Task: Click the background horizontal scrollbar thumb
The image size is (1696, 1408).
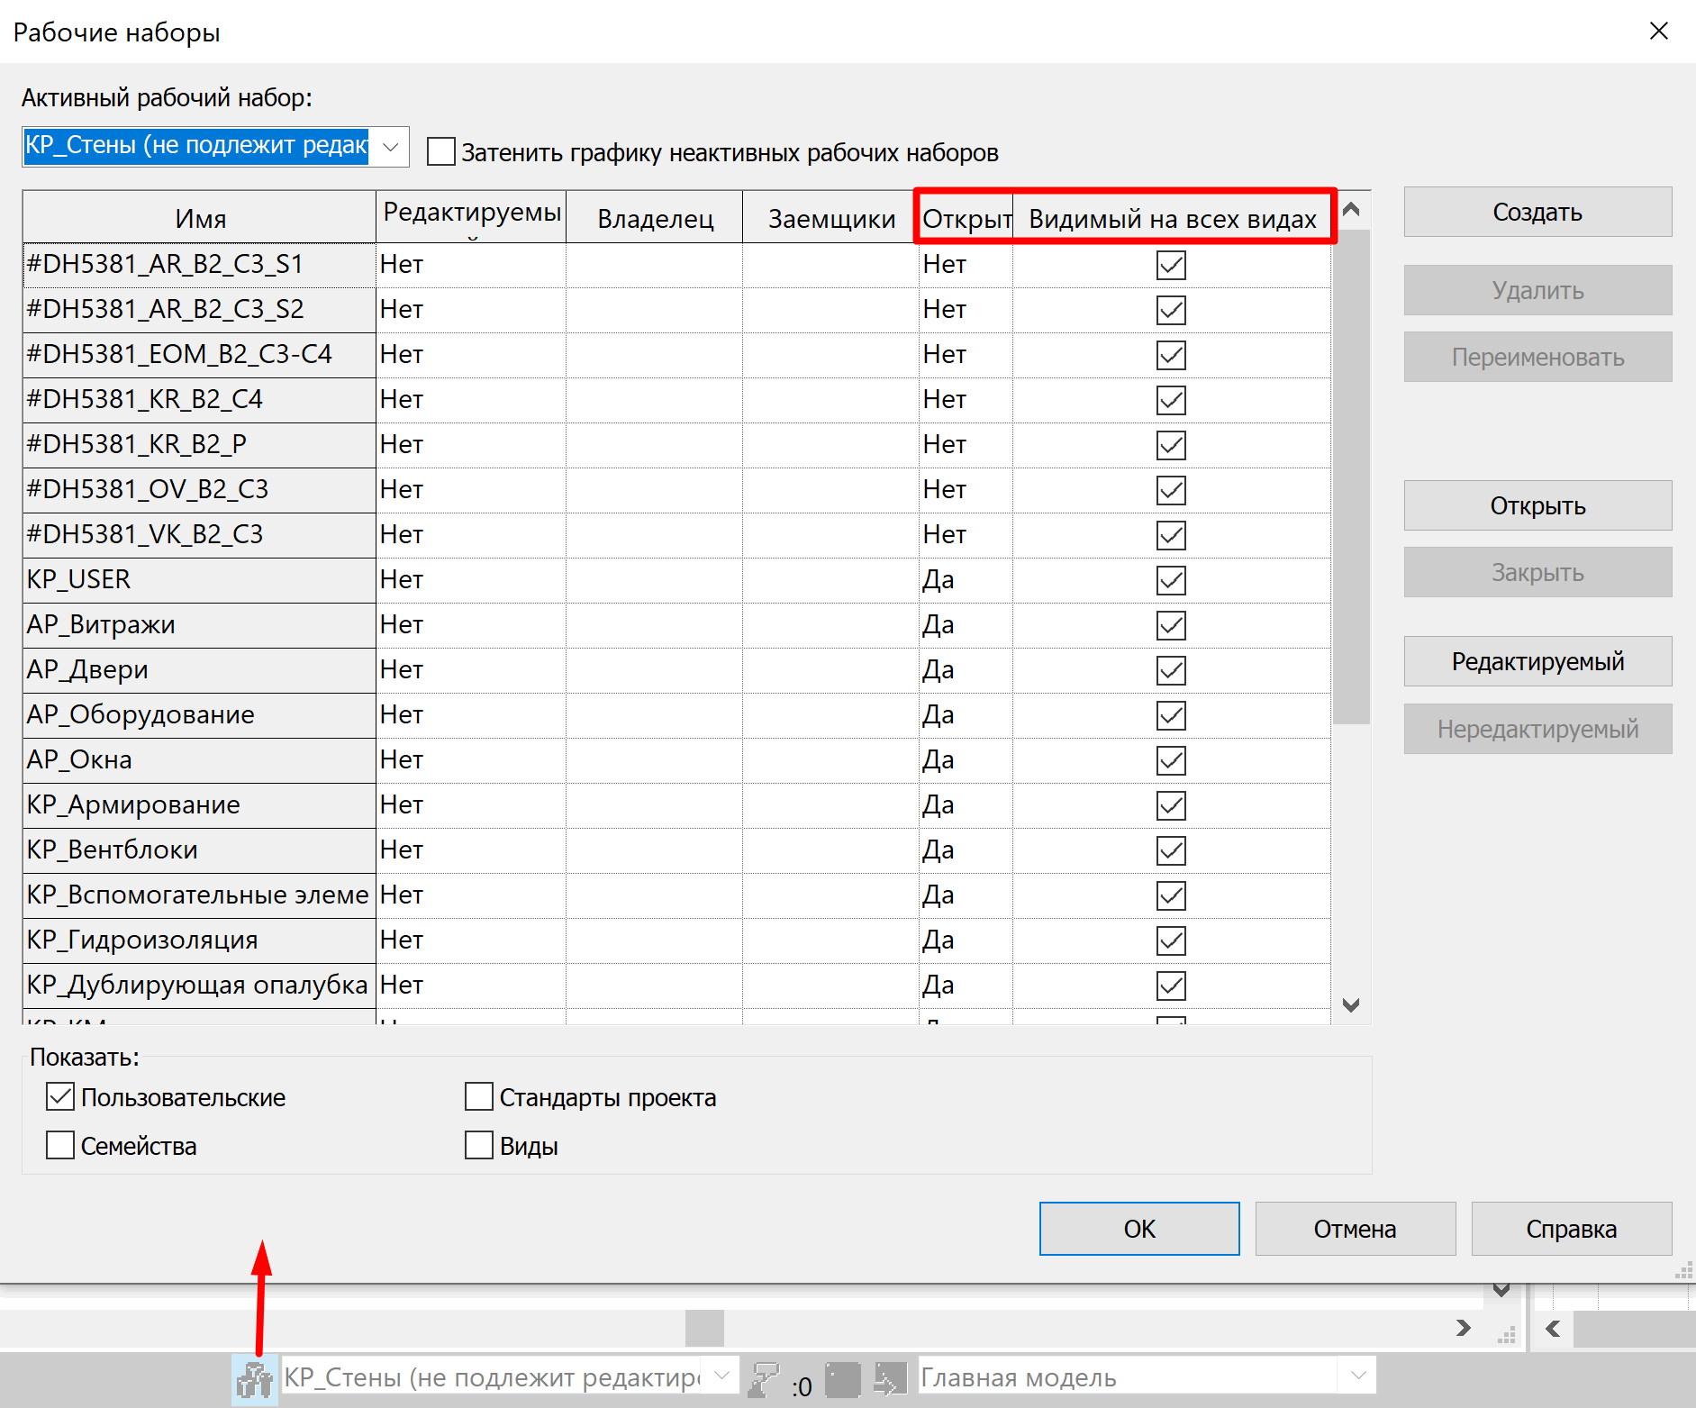Action: click(x=704, y=1328)
